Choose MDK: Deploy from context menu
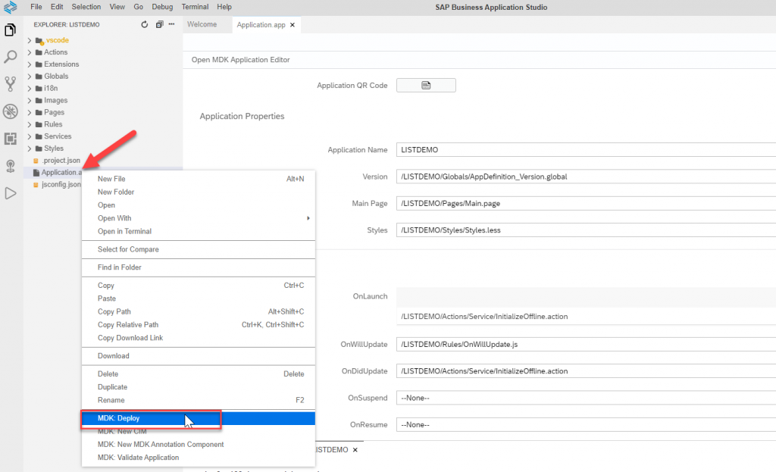The image size is (776, 472). point(199,418)
